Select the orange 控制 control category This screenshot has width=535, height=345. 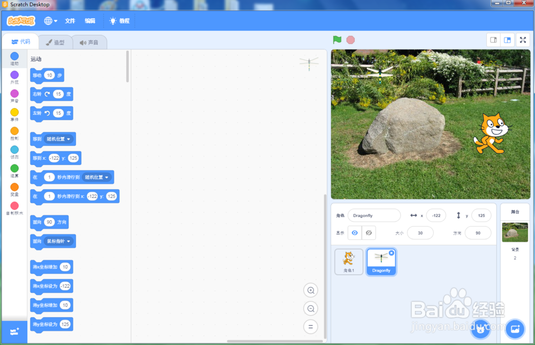[14, 133]
